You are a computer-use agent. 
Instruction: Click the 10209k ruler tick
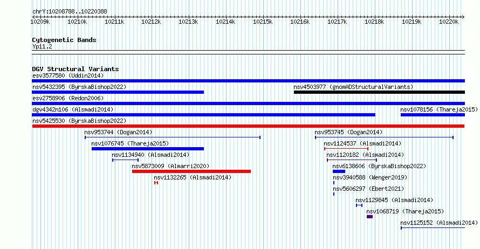coord(40,22)
